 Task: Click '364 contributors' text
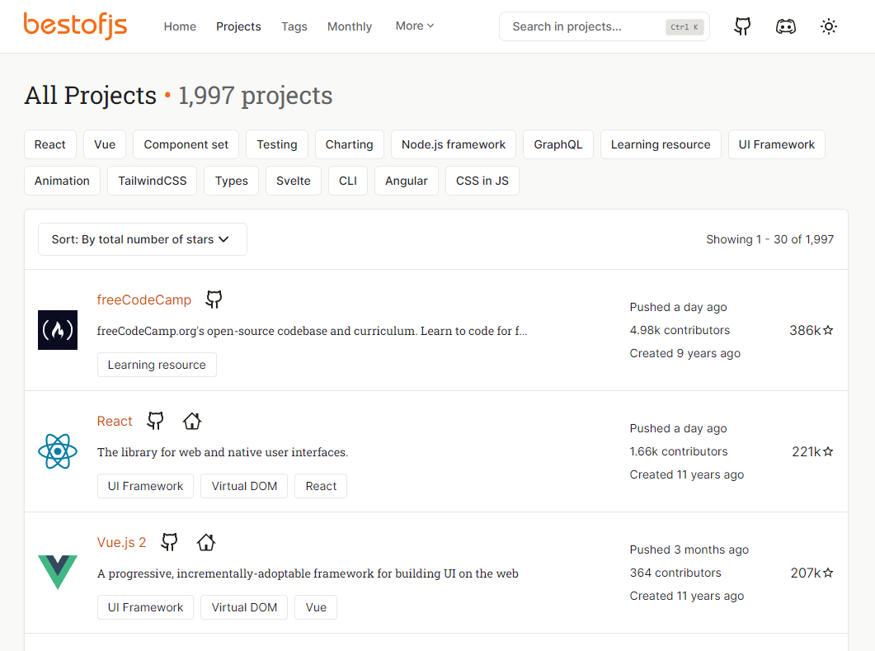coord(675,573)
